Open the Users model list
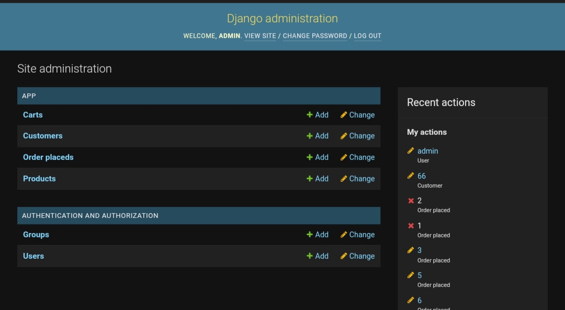This screenshot has height=310, width=565. (33, 256)
